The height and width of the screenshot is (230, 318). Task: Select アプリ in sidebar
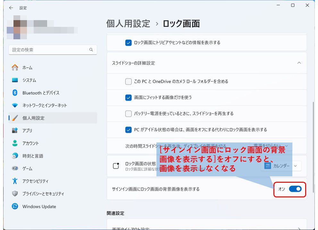53,130
